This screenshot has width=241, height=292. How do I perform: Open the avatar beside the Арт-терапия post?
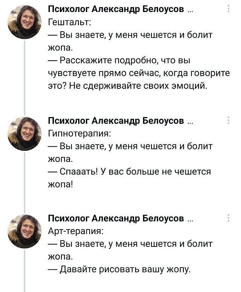[x=24, y=231]
